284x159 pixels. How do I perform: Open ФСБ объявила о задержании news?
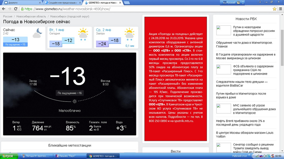253,70
